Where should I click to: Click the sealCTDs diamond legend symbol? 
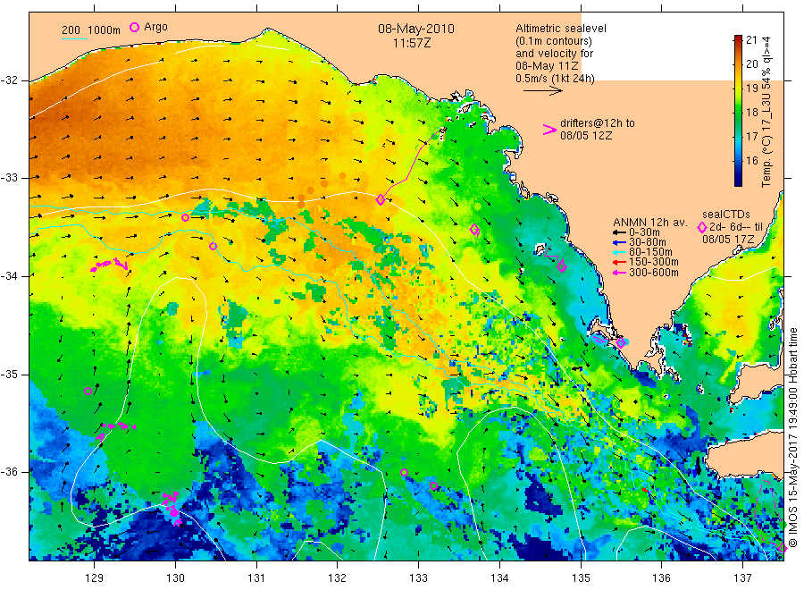702,227
